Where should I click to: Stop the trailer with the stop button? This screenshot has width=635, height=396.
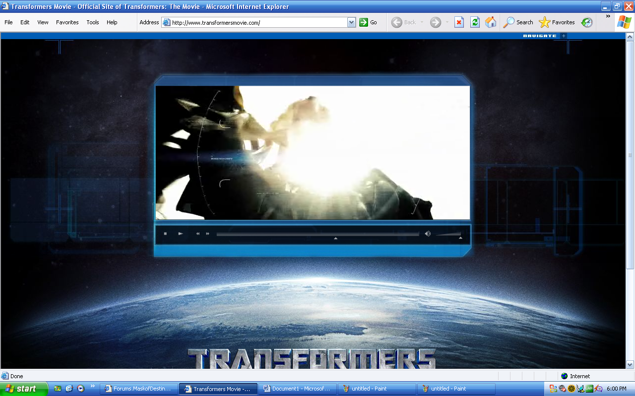tap(165, 234)
